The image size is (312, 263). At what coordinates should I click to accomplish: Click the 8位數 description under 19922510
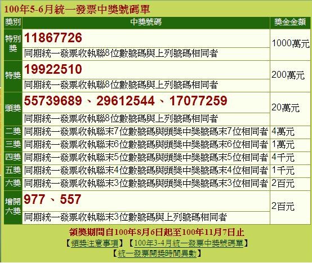click(121, 85)
